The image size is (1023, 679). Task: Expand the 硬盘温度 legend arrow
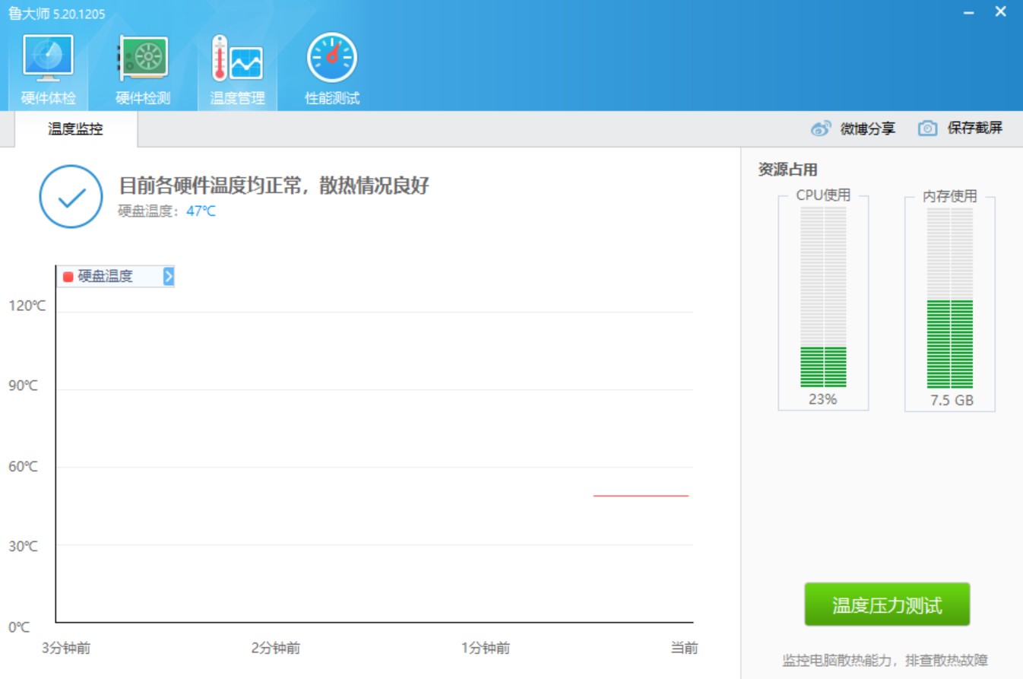coord(169,277)
